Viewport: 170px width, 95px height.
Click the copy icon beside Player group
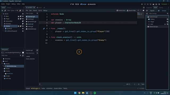(x=167, y=22)
